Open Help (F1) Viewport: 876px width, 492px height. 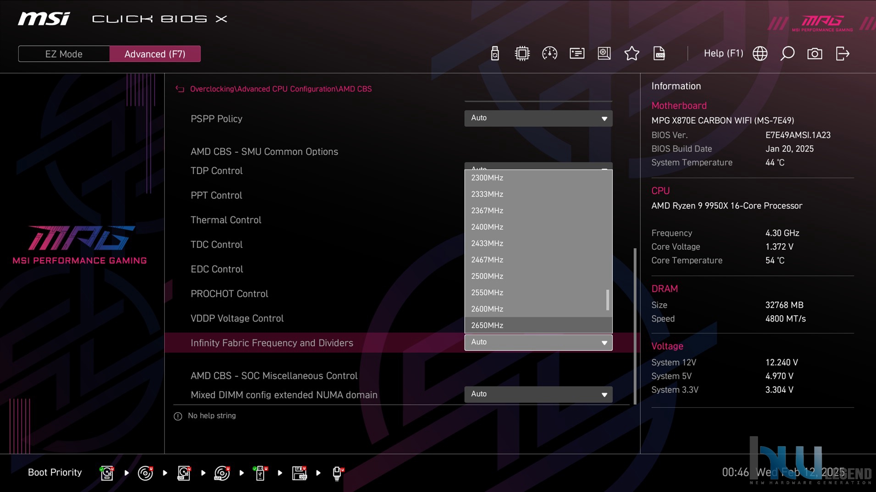pos(723,54)
